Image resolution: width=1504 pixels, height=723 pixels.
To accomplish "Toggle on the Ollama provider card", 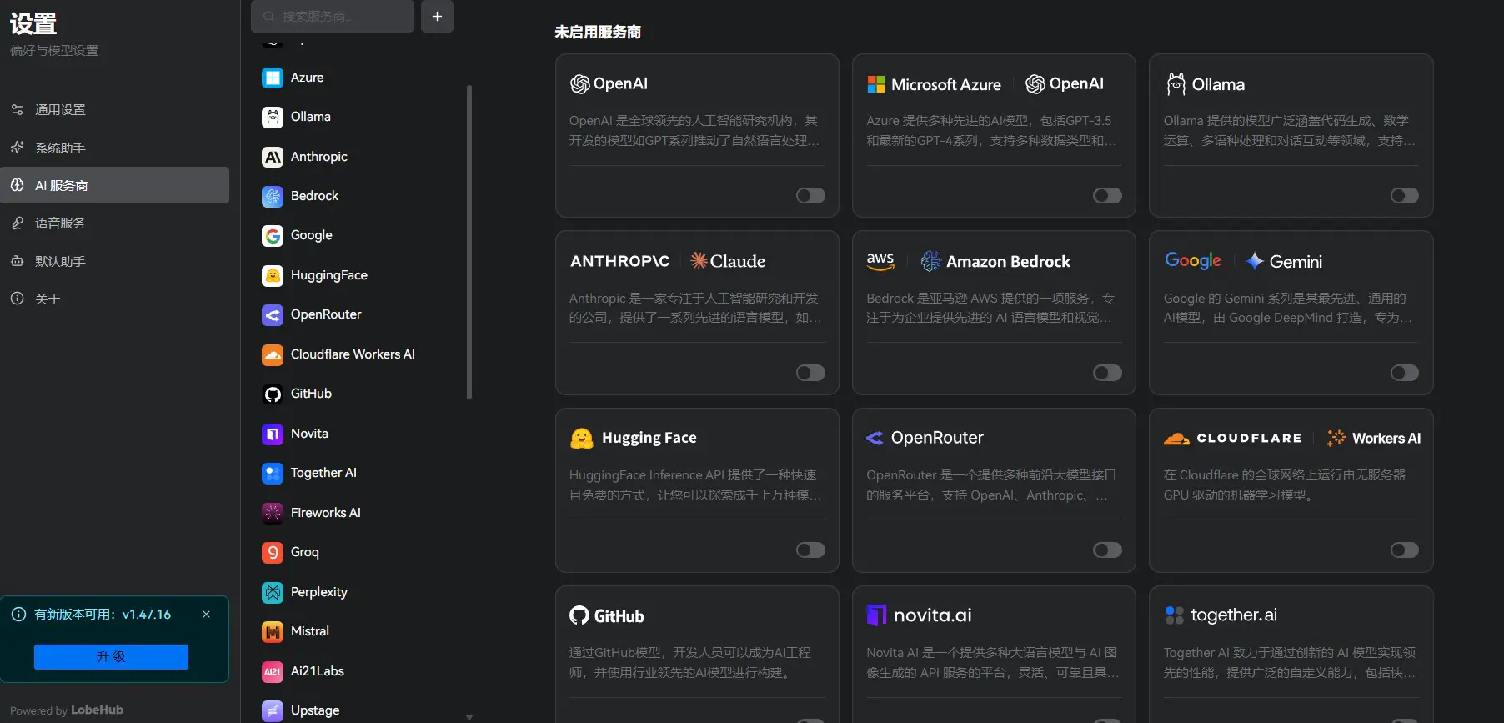I will point(1404,195).
